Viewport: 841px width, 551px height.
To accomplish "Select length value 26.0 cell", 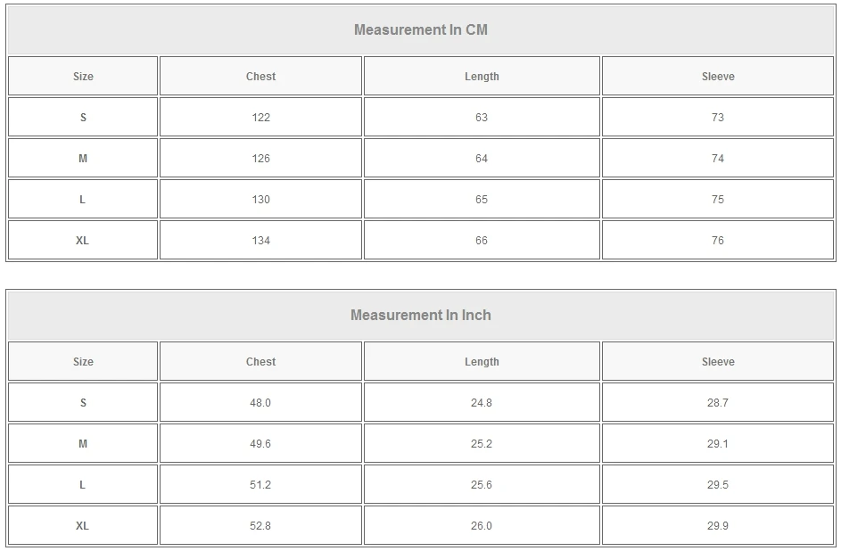I will (x=482, y=526).
